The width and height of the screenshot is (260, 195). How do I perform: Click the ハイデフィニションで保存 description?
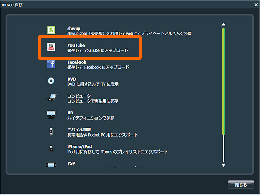point(91,118)
